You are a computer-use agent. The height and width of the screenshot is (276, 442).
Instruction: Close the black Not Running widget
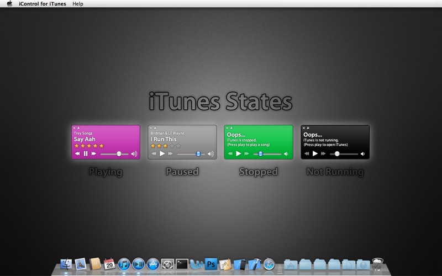(304, 128)
